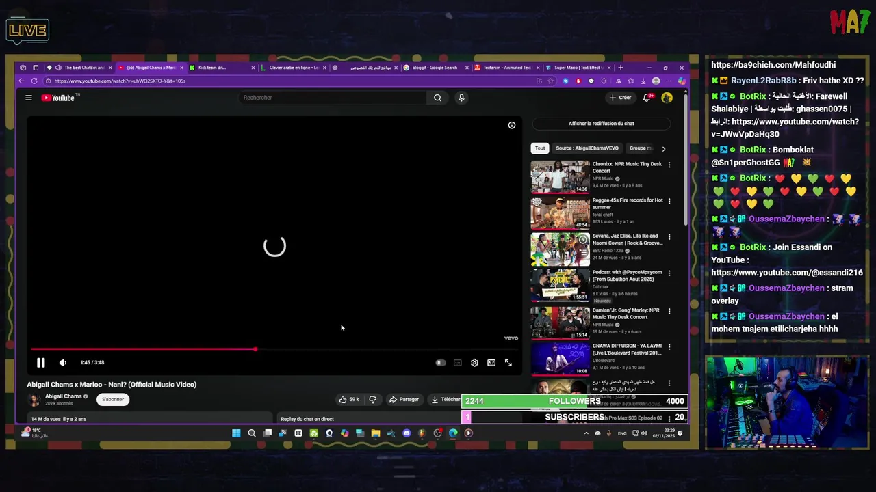Select the Tout filter chip
The height and width of the screenshot is (492, 876).
pyautogui.click(x=540, y=148)
